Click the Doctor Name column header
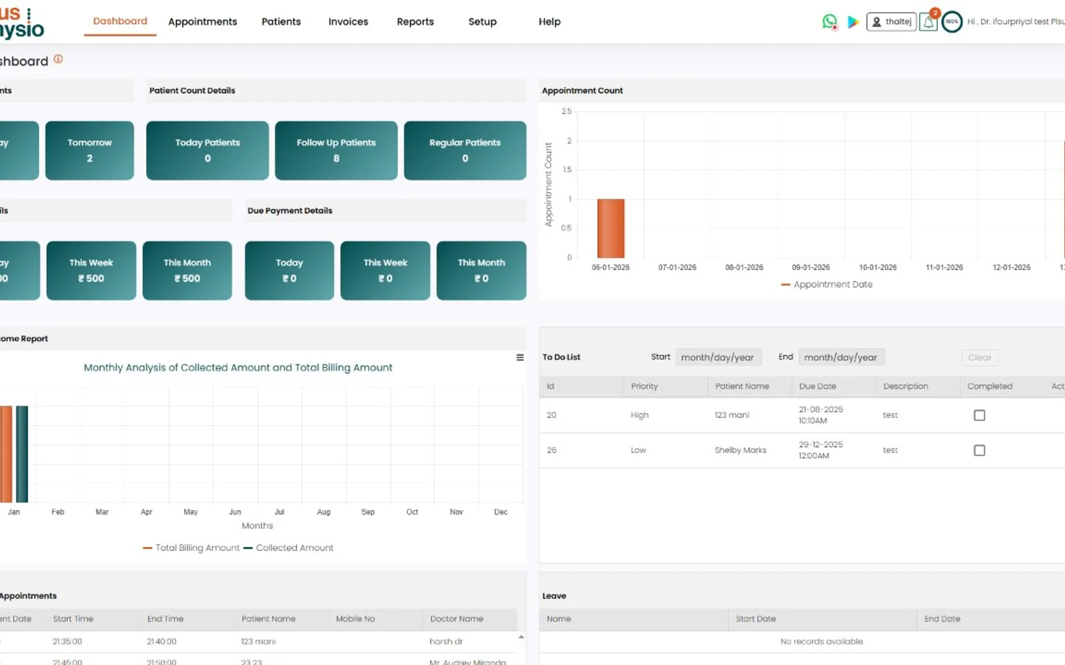 [x=457, y=619]
